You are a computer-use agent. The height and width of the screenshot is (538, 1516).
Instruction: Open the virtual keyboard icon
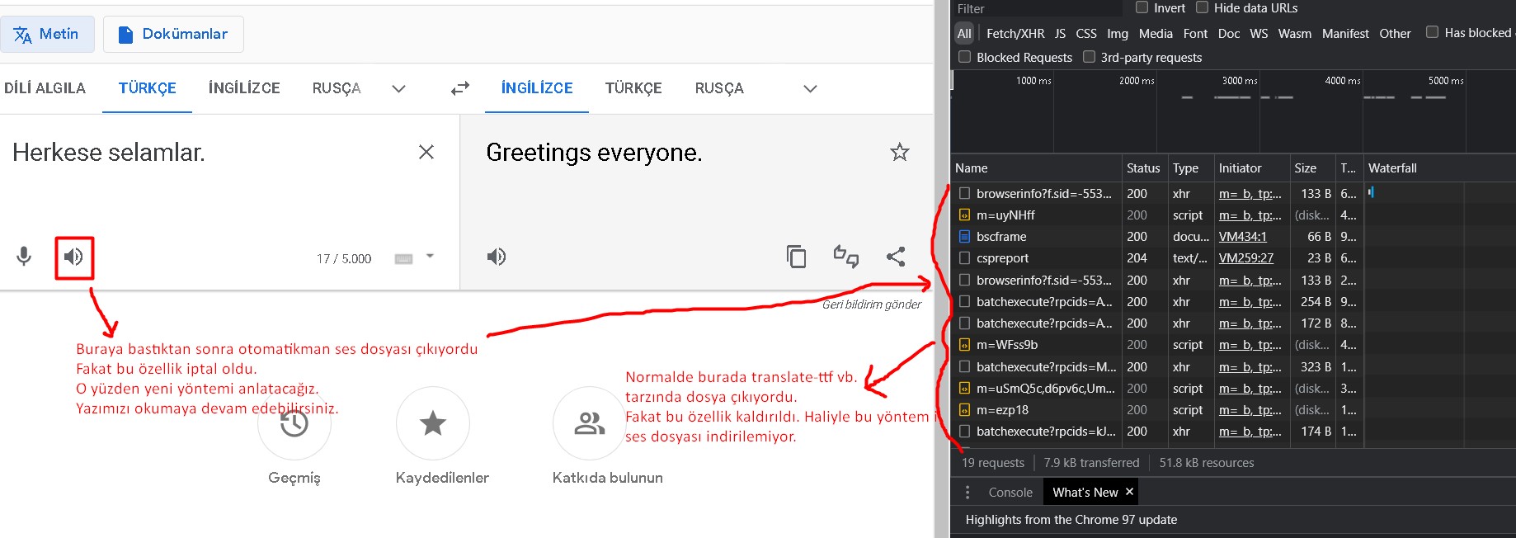point(403,258)
